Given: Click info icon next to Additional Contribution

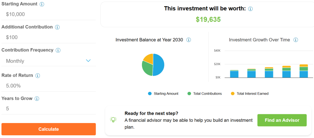Looking at the screenshot, I should [x=57, y=27].
